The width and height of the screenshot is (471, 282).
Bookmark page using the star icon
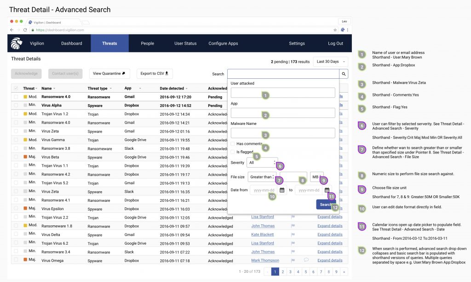pos(335,29)
